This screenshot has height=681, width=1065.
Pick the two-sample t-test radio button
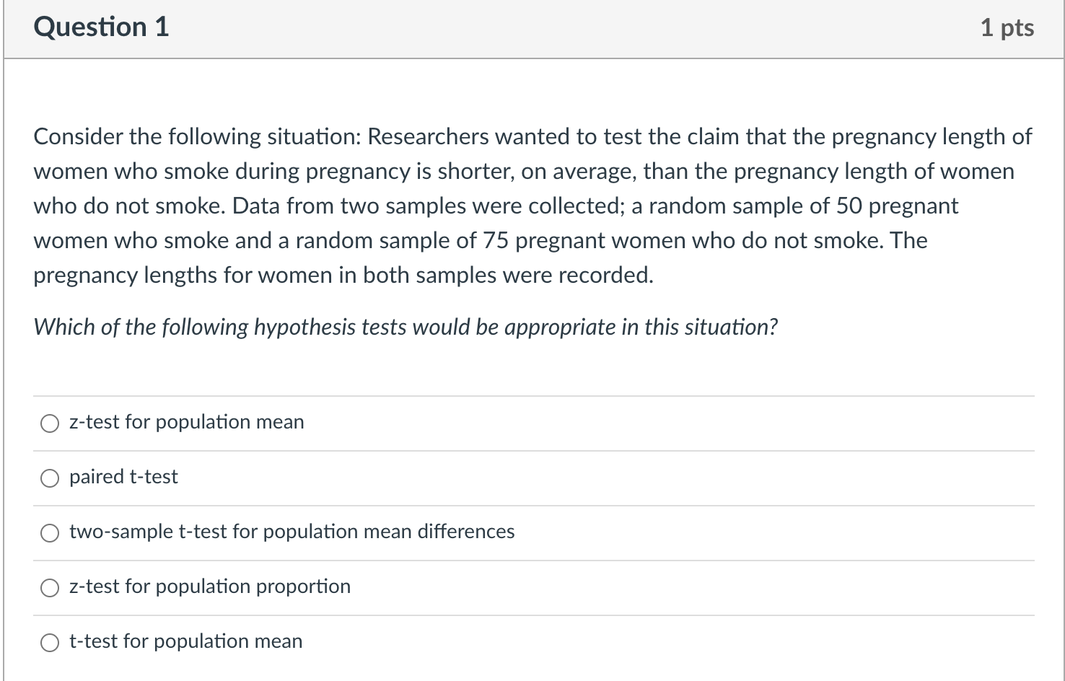[50, 533]
